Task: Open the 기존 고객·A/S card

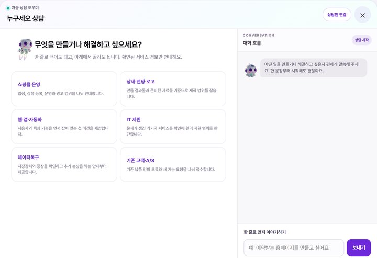Action: pos(173,164)
